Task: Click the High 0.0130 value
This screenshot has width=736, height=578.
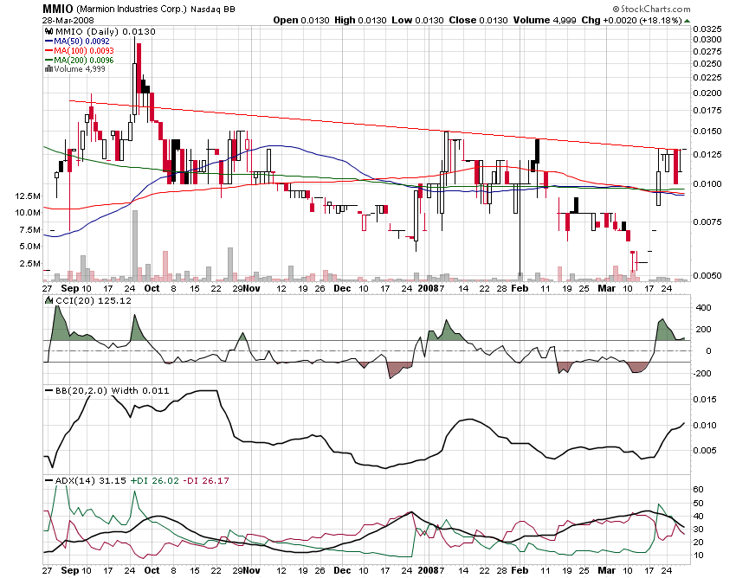Action: pos(360,20)
